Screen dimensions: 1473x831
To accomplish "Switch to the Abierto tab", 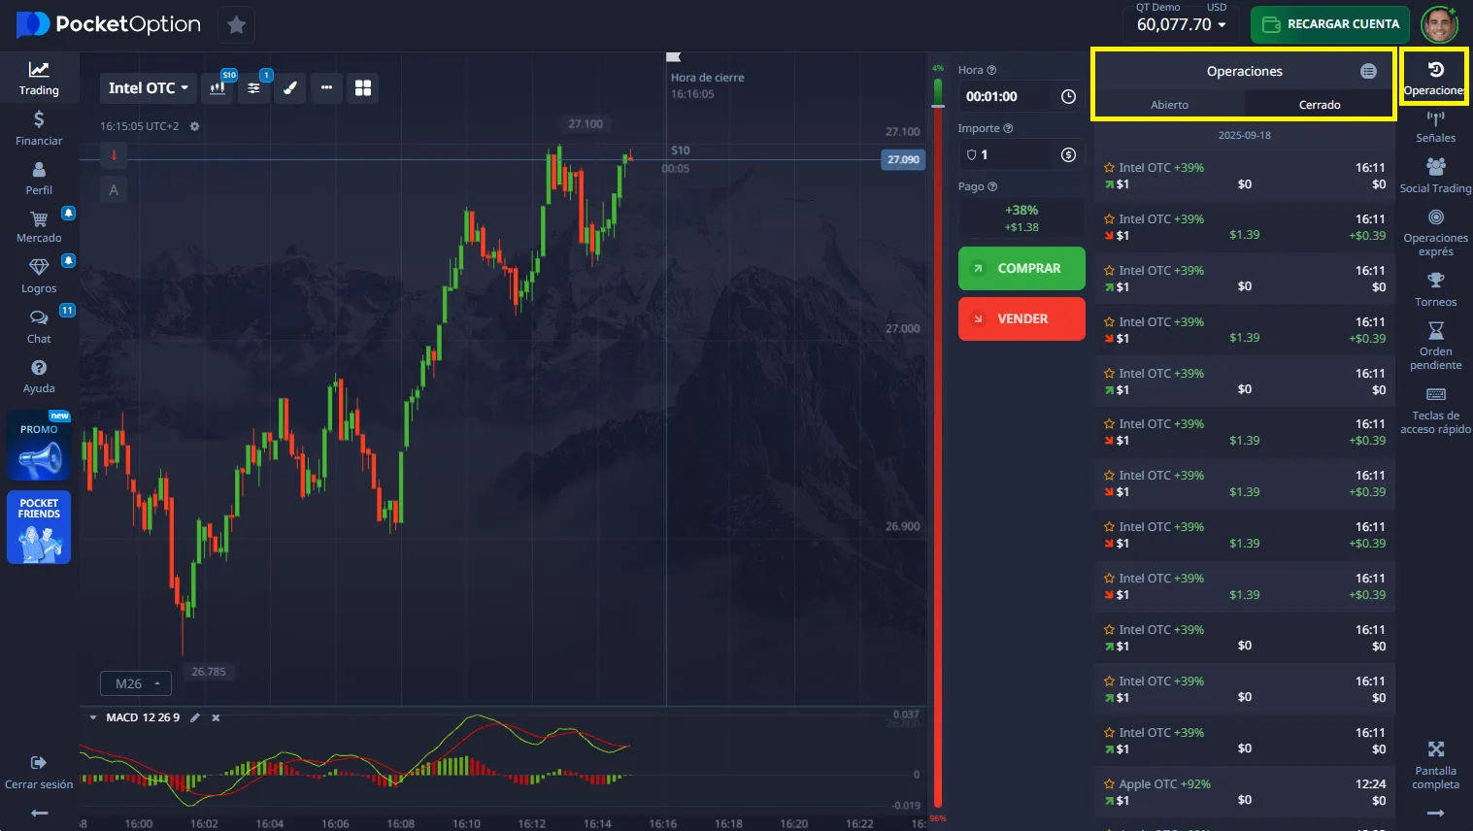I will [x=1169, y=105].
